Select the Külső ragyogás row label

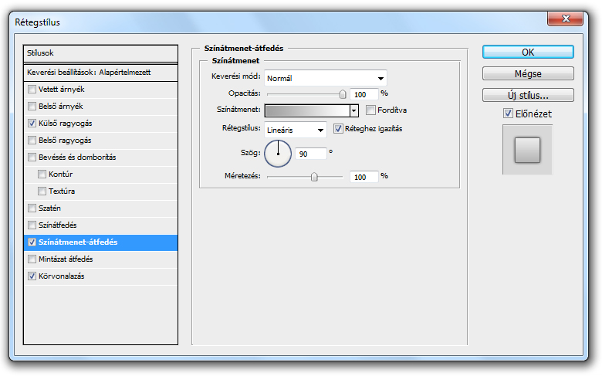(x=66, y=124)
